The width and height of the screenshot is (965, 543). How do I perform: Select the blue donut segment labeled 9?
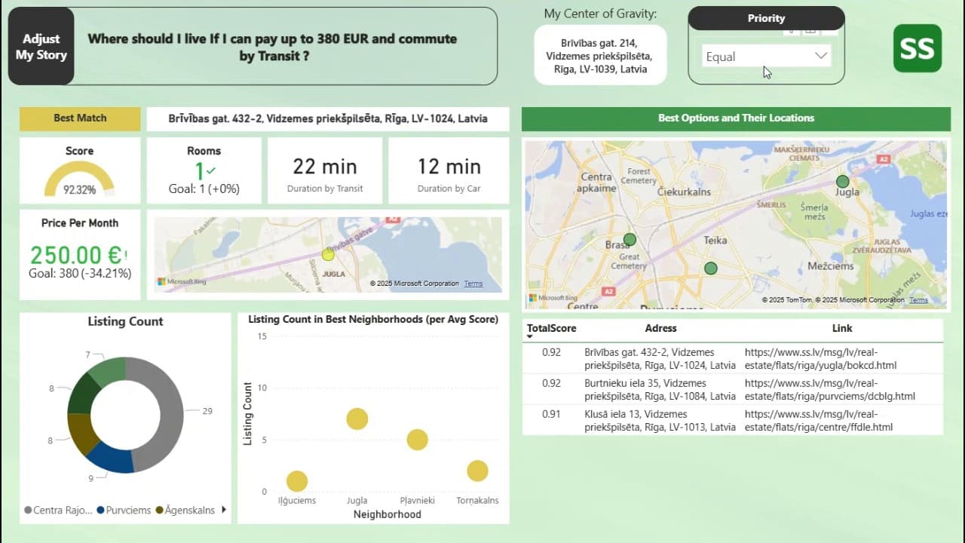pos(111,457)
